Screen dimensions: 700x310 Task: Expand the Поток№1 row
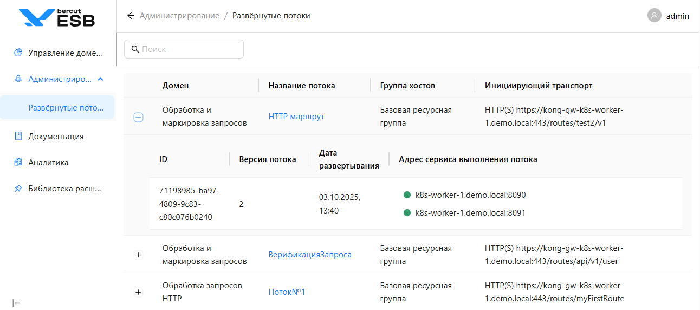138,292
